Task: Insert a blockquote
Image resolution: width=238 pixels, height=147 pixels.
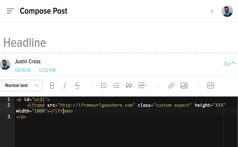Action: click(129, 85)
